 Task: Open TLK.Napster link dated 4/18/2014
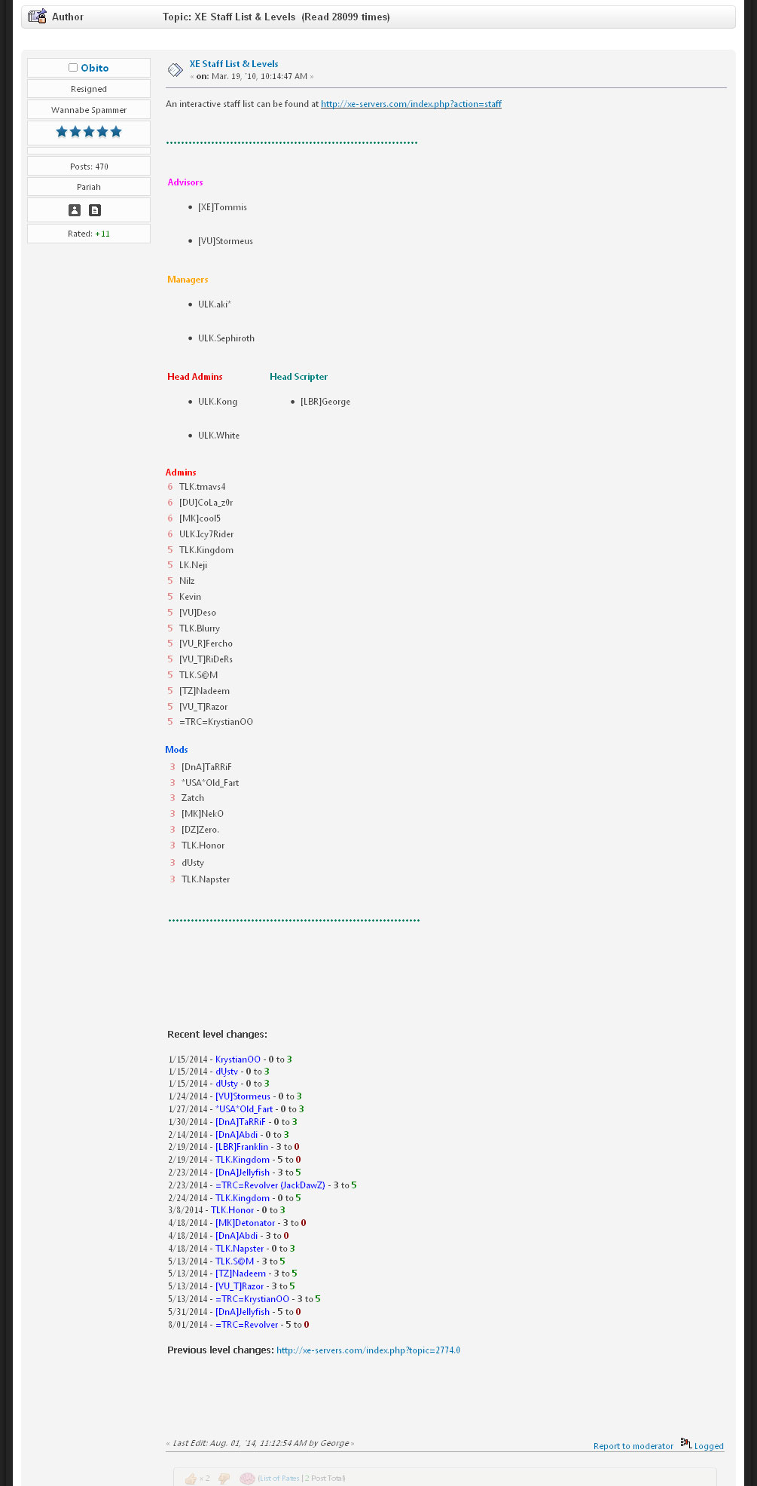click(240, 1249)
